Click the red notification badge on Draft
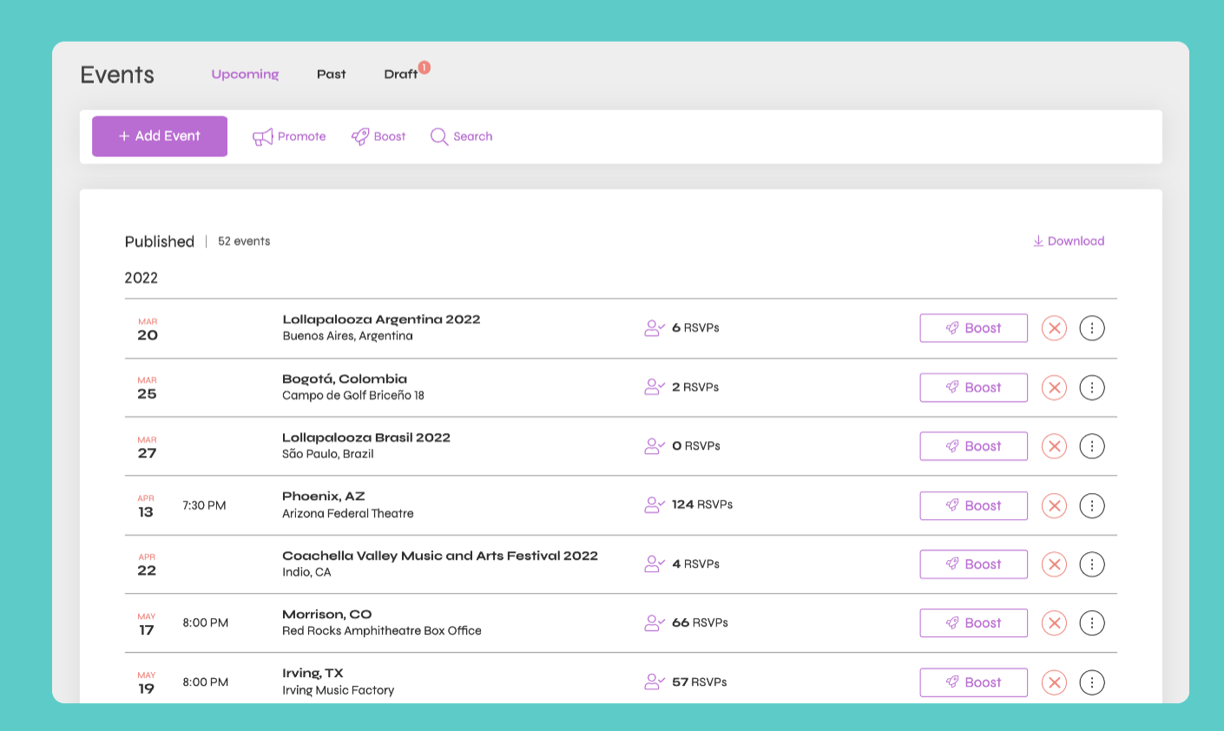The height and width of the screenshot is (731, 1224). (x=424, y=67)
